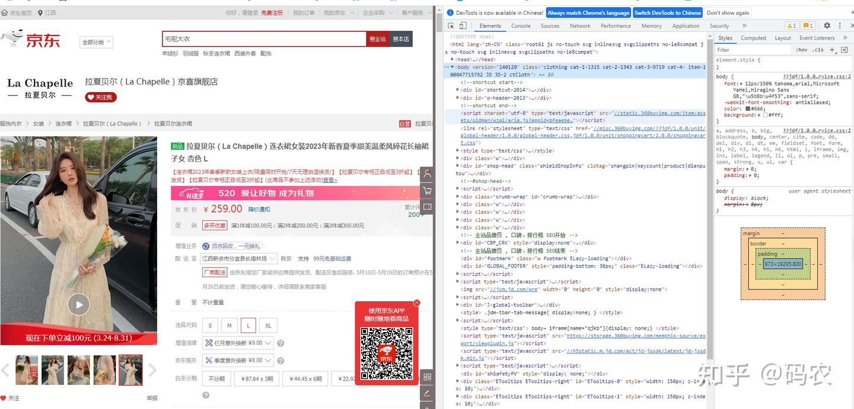Toggle the computed styles sidebar icon
The height and width of the screenshot is (409, 854).
click(844, 50)
